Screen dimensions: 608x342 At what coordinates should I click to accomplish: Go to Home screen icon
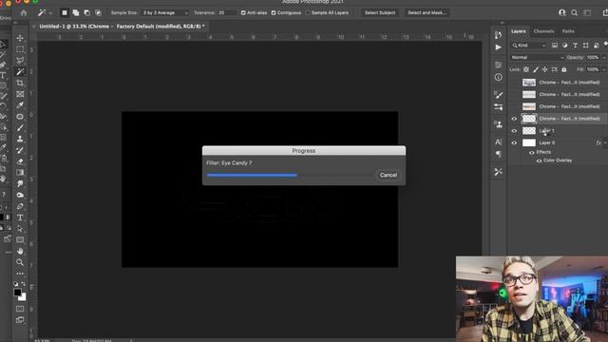24,12
